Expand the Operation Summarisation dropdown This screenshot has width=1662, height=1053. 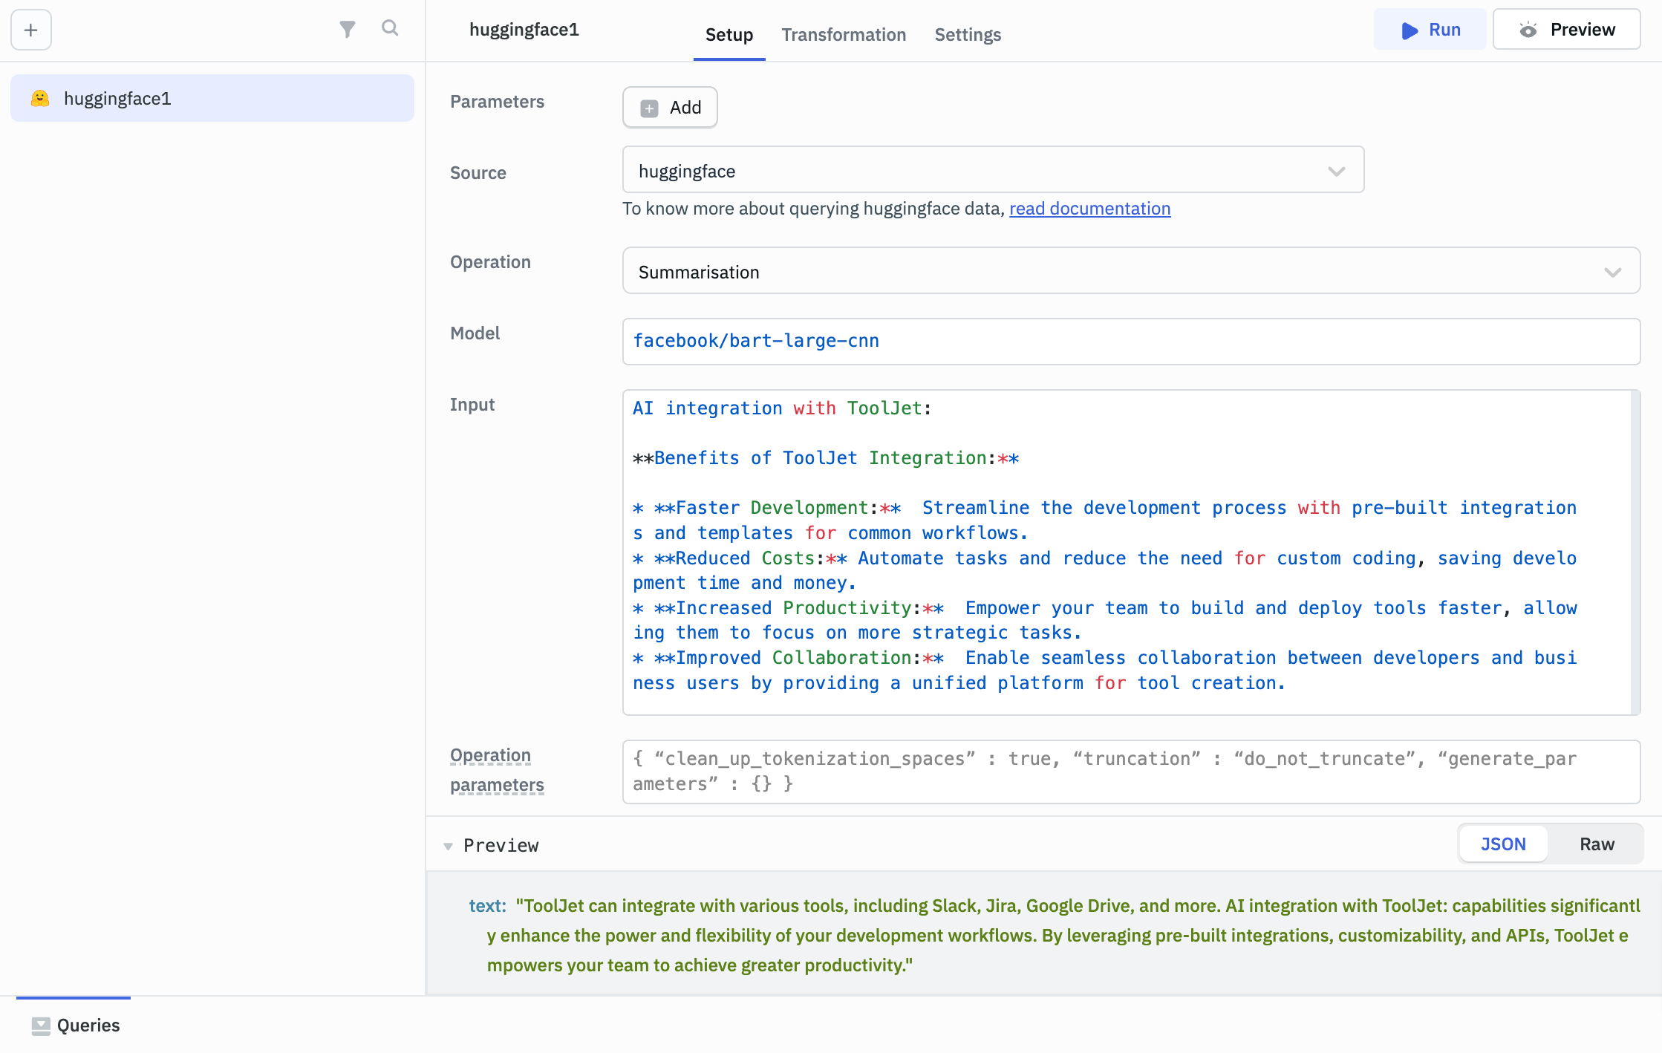(1130, 272)
